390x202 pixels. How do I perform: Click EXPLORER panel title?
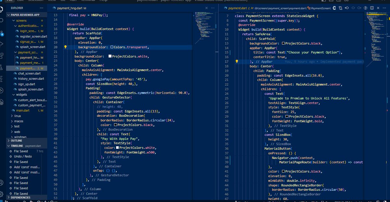click(x=17, y=8)
